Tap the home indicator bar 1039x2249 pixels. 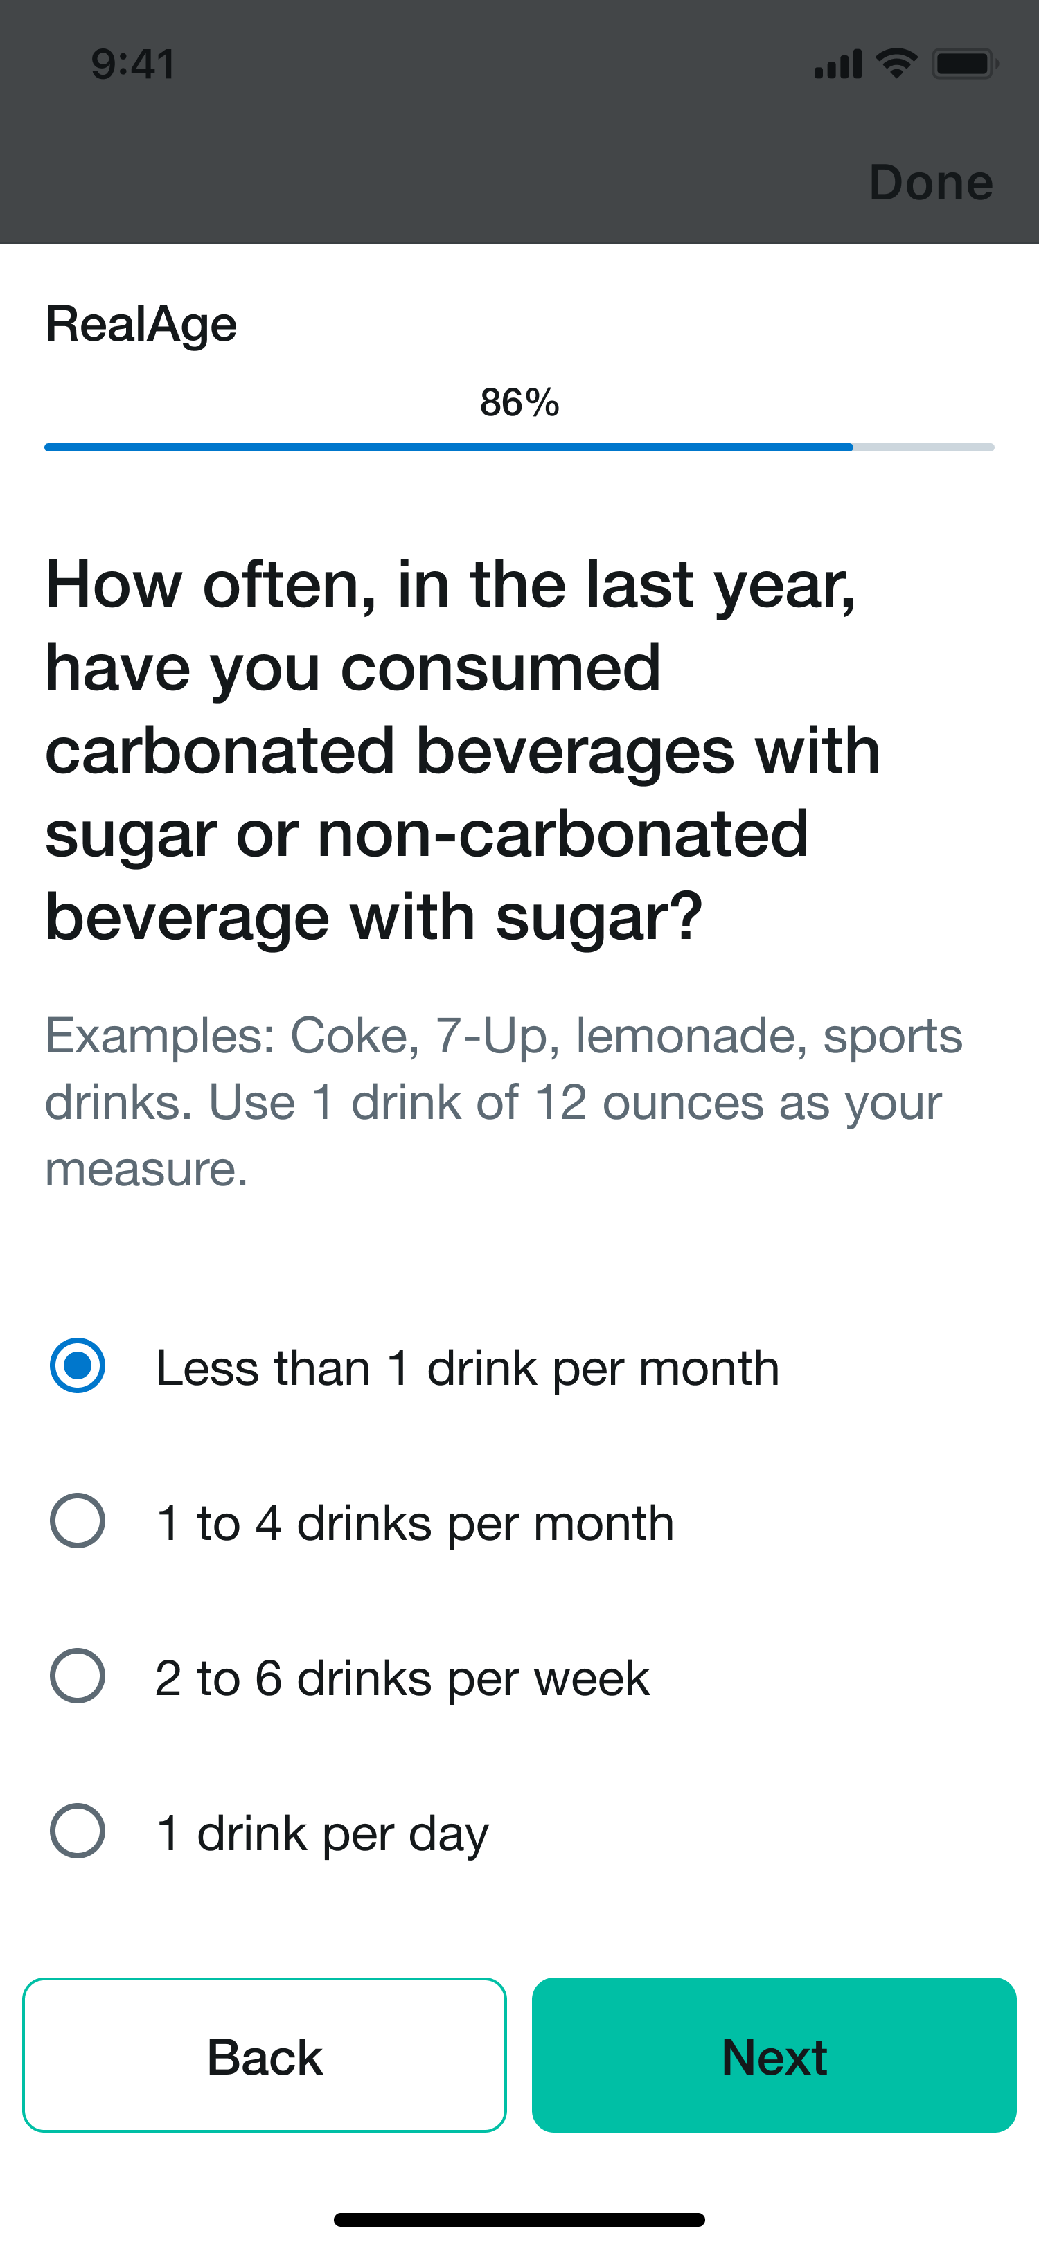click(x=519, y=2219)
